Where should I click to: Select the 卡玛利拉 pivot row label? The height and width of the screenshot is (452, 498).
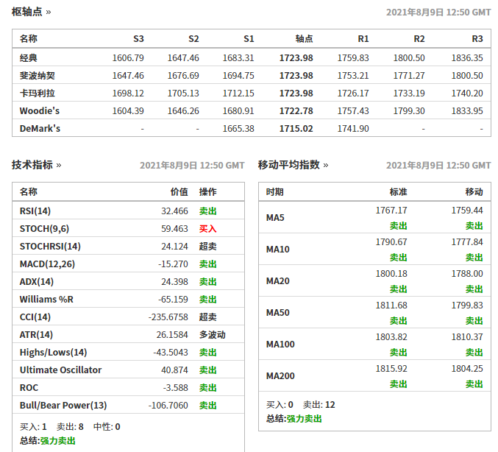click(x=38, y=93)
